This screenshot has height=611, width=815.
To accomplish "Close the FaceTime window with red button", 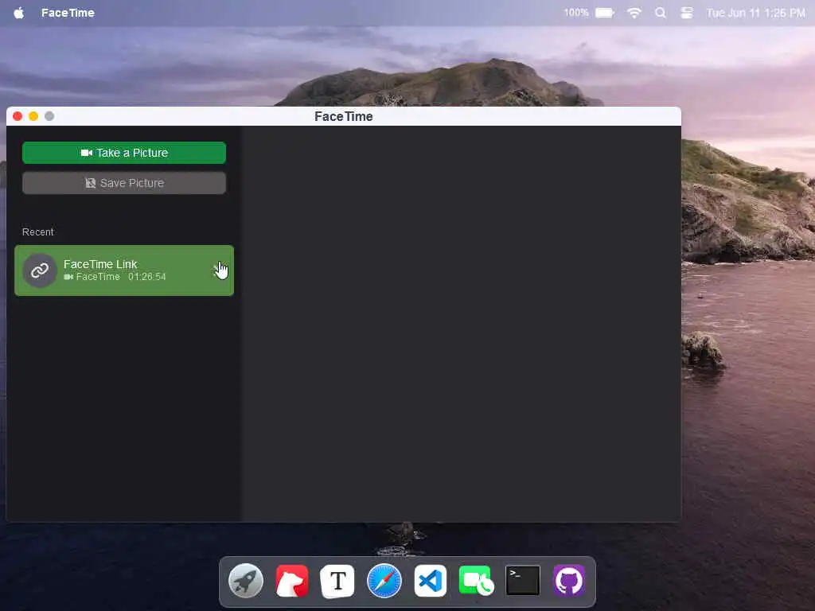I will [18, 116].
